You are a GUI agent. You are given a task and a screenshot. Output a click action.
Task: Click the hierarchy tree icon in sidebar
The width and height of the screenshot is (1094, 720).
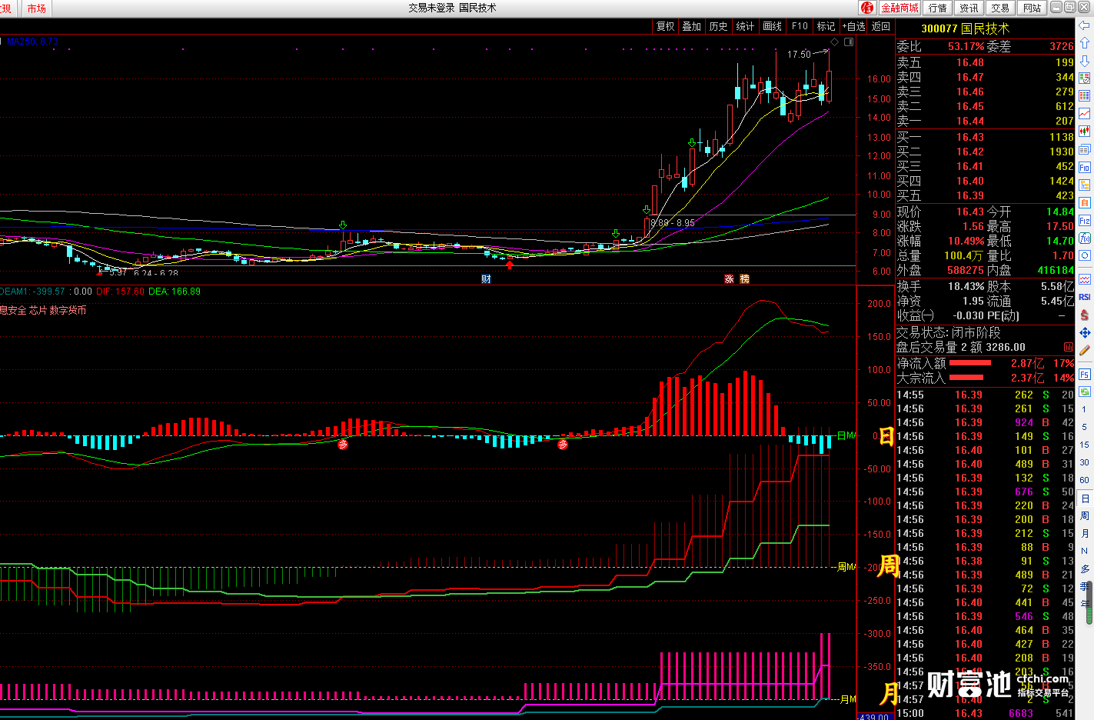coord(1085,185)
